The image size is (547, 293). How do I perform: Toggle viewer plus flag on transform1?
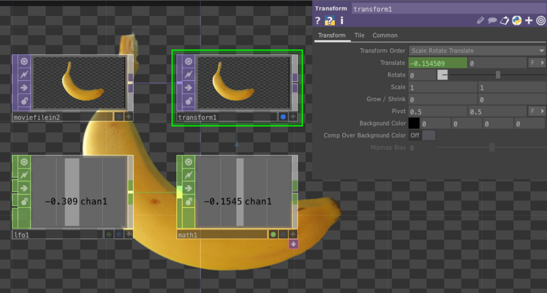click(293, 117)
